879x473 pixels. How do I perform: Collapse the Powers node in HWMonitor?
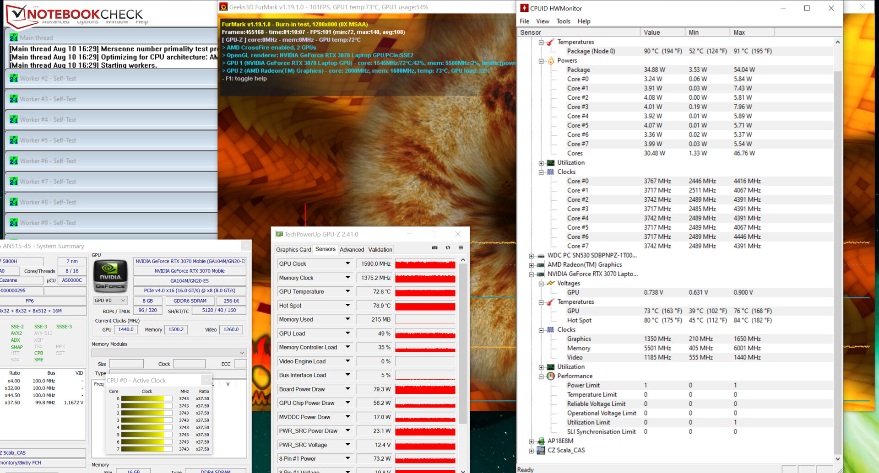pos(541,61)
